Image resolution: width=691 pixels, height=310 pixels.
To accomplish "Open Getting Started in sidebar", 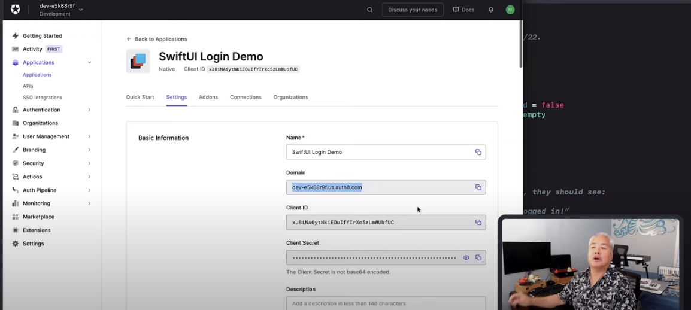I will [43, 36].
